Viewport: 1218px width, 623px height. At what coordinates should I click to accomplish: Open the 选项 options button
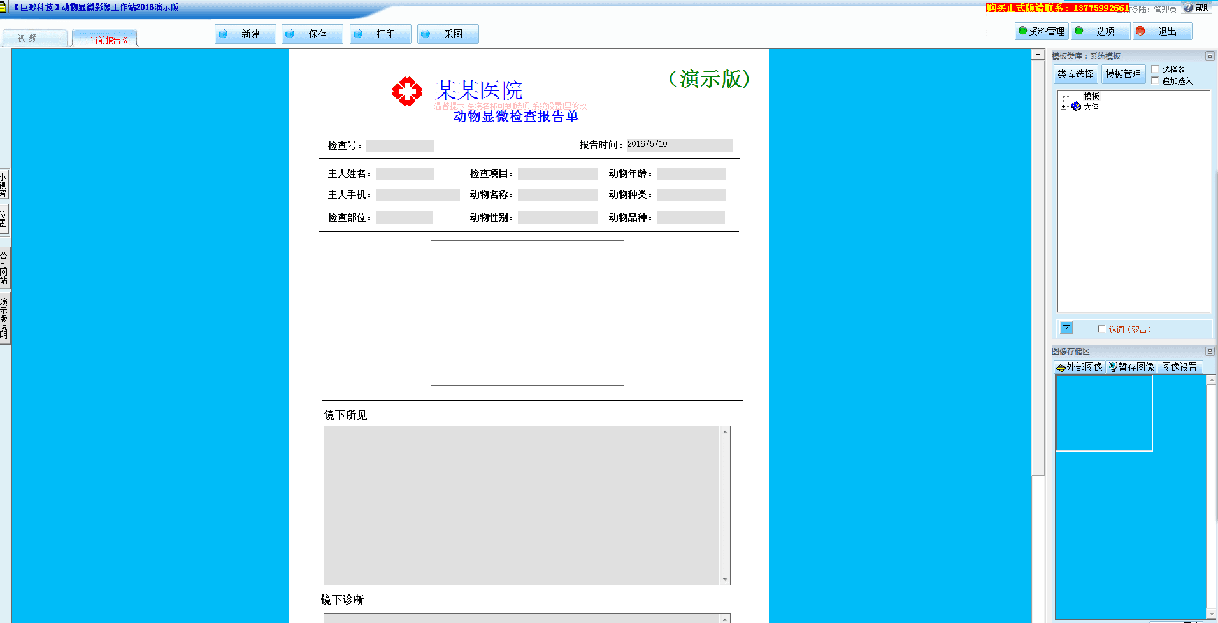(x=1101, y=31)
